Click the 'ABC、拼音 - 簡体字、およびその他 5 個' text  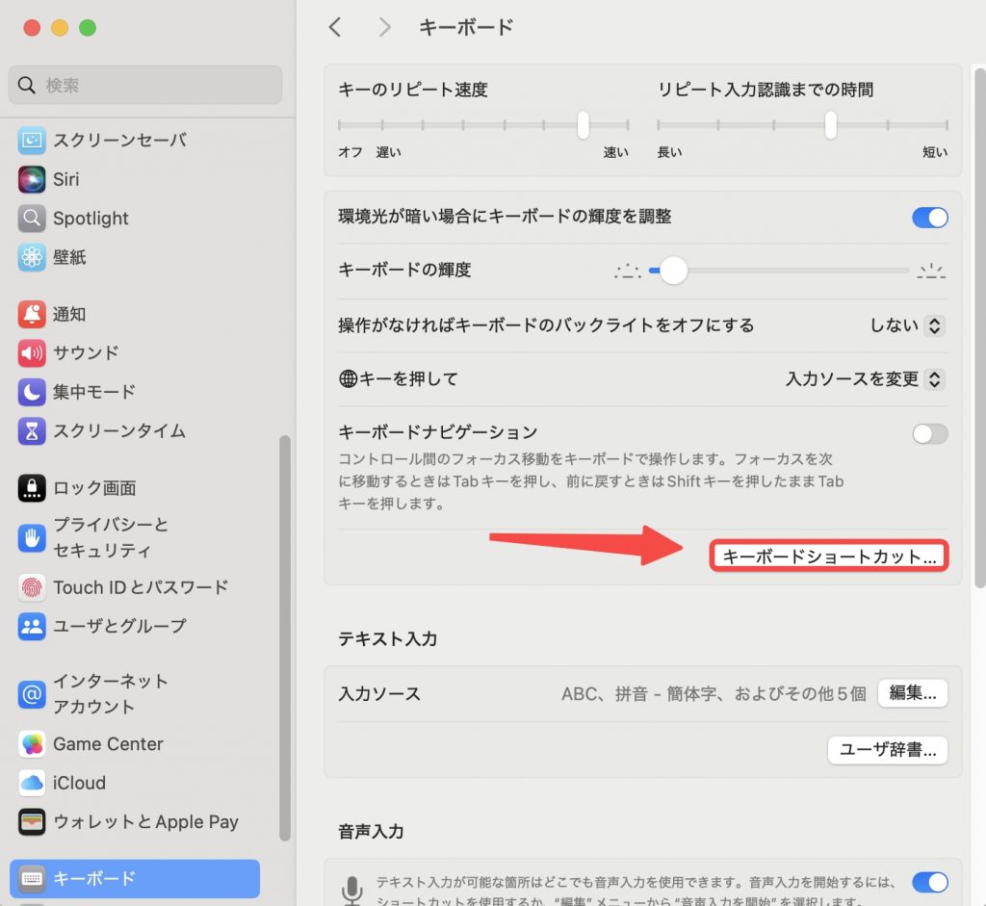coord(714,693)
